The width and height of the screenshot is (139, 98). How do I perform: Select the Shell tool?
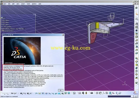coord(137,68)
